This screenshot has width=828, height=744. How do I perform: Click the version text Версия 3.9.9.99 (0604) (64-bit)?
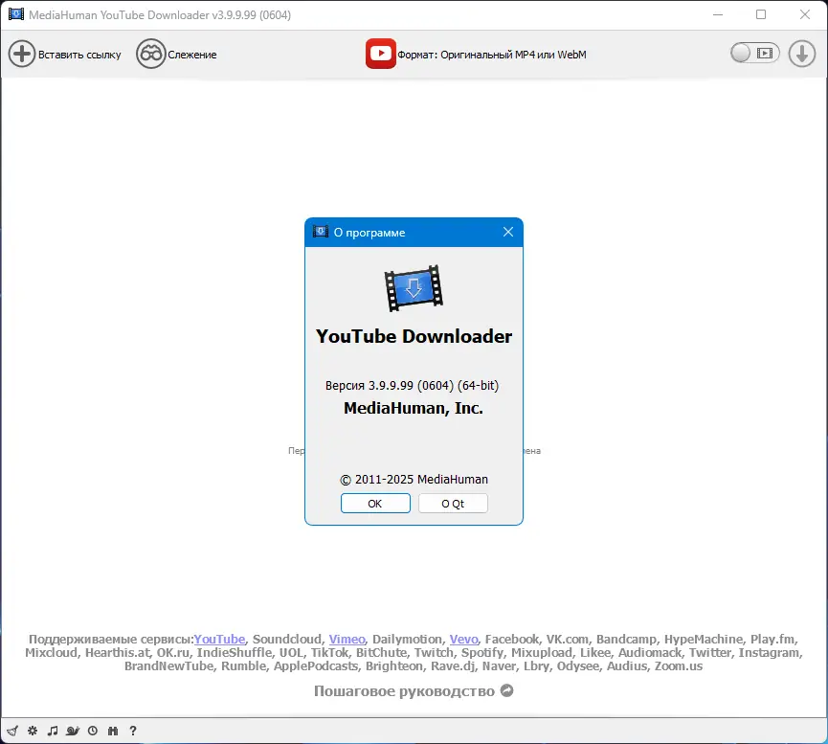(412, 385)
